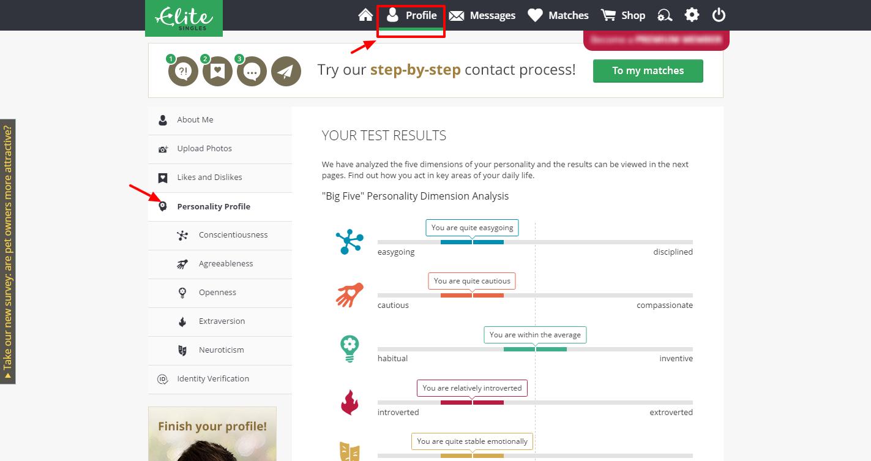Viewport: 871px width, 461px height.
Task: Click 'You are within the average' label
Action: (535, 335)
